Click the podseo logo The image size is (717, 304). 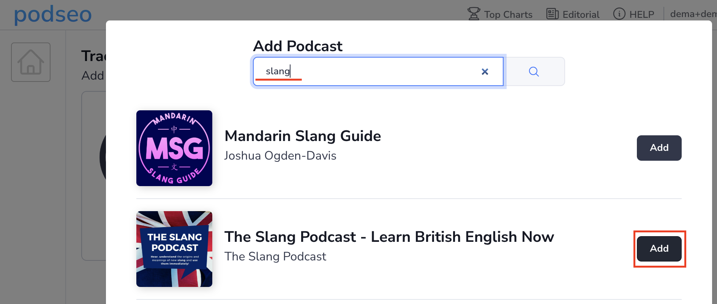coord(53,15)
